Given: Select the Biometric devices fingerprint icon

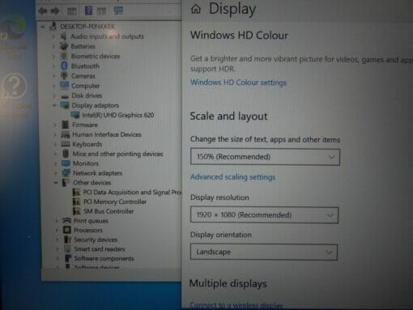Looking at the screenshot, I should [x=64, y=56].
